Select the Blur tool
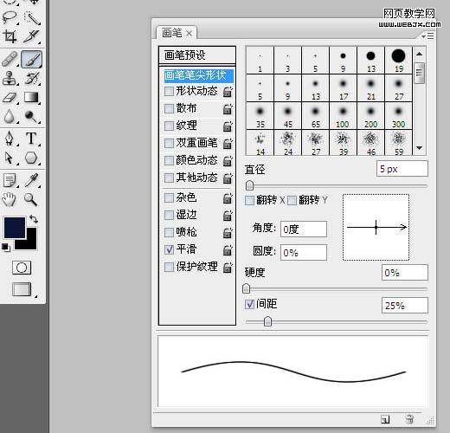450x433 pixels. click(10, 117)
